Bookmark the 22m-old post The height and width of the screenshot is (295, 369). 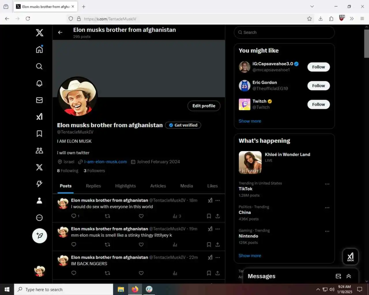click(209, 273)
